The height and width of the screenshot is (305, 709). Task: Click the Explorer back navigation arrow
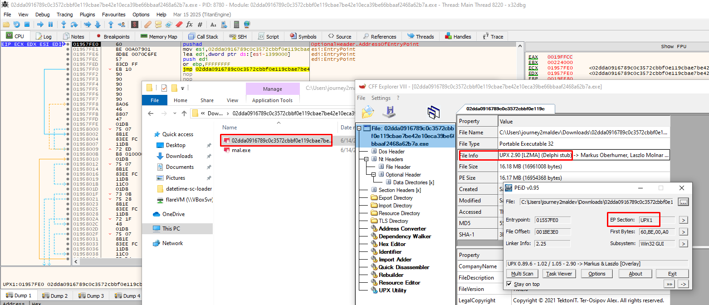click(x=150, y=113)
